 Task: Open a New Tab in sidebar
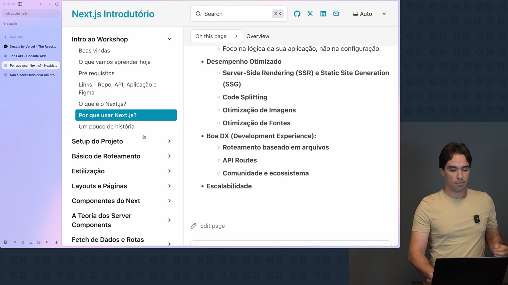[x=16, y=37]
